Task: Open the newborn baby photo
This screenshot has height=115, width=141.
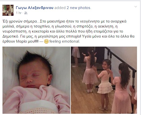Action: coord(36,80)
